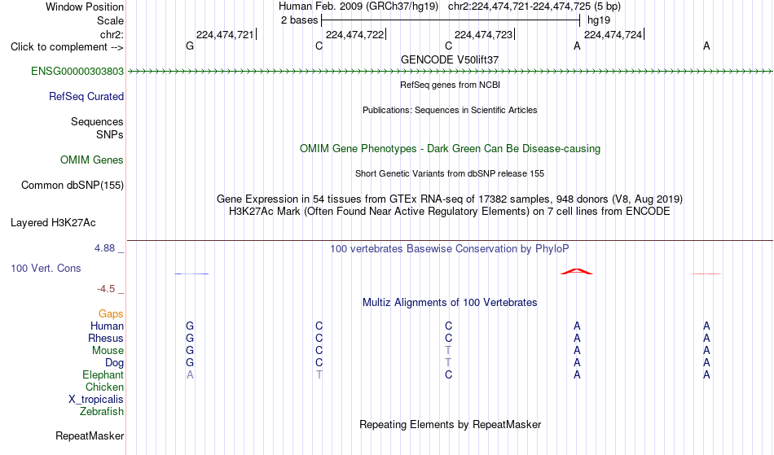This screenshot has height=455, width=774.
Task: Click the Dog species label
Action: tap(114, 363)
